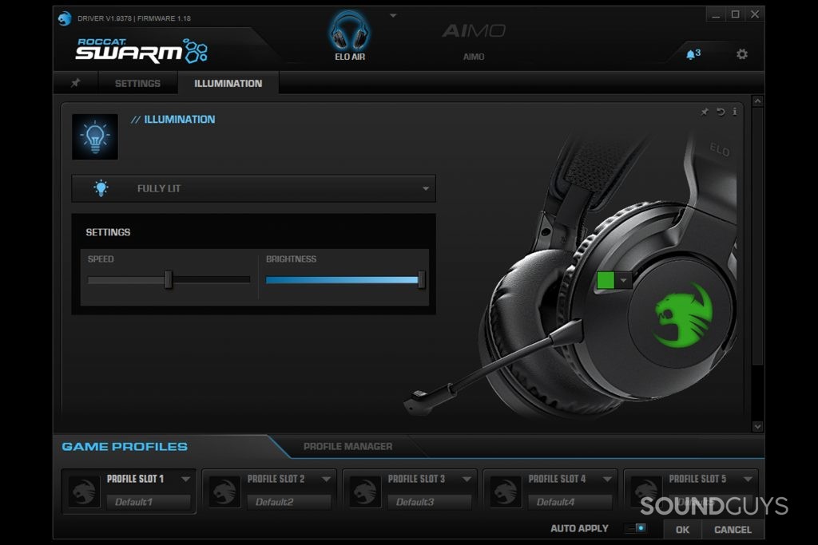This screenshot has height=545, width=818.
Task: Maximize the Swarm window
Action: coord(735,14)
